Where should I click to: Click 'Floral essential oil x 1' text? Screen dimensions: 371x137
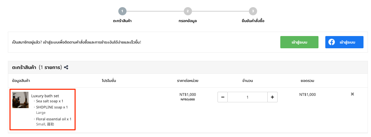tap(54, 119)
